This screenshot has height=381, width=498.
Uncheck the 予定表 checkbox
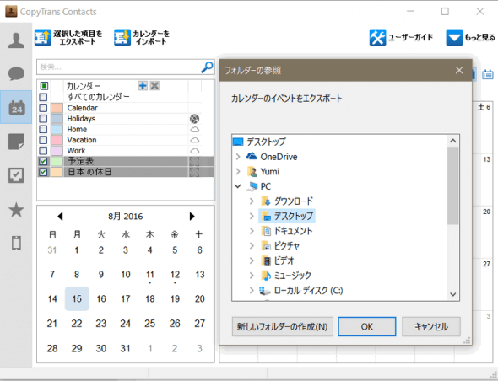pos(44,161)
